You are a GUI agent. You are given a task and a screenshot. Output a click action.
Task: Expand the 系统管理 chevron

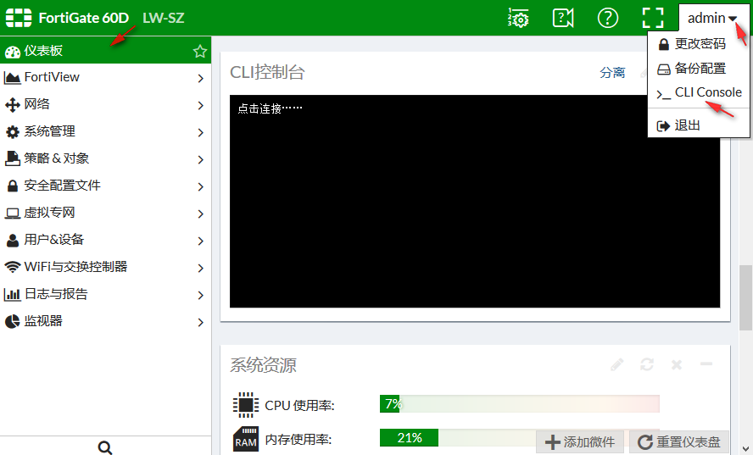tap(201, 132)
